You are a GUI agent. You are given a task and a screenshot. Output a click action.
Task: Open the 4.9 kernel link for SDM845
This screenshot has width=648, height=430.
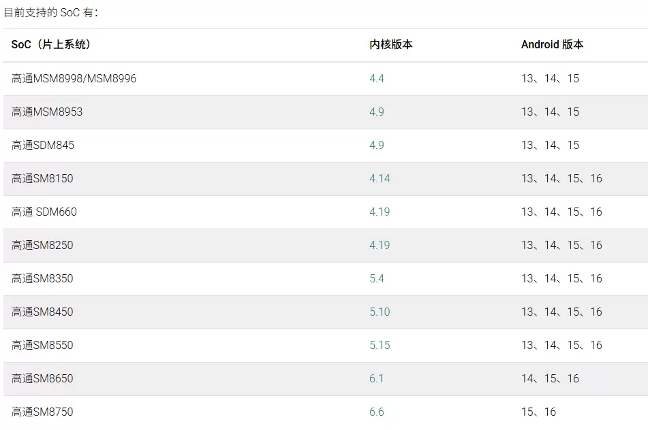click(377, 146)
